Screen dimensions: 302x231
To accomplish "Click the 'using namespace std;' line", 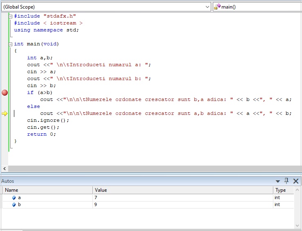I will tap(46, 30).
